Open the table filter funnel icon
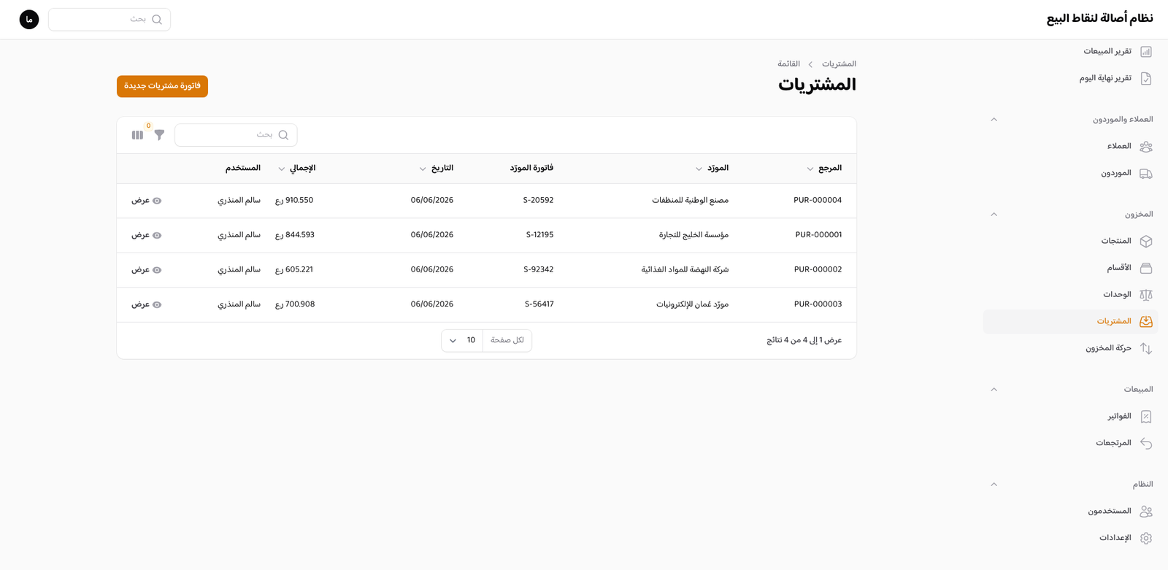1168x570 pixels. pos(159,135)
